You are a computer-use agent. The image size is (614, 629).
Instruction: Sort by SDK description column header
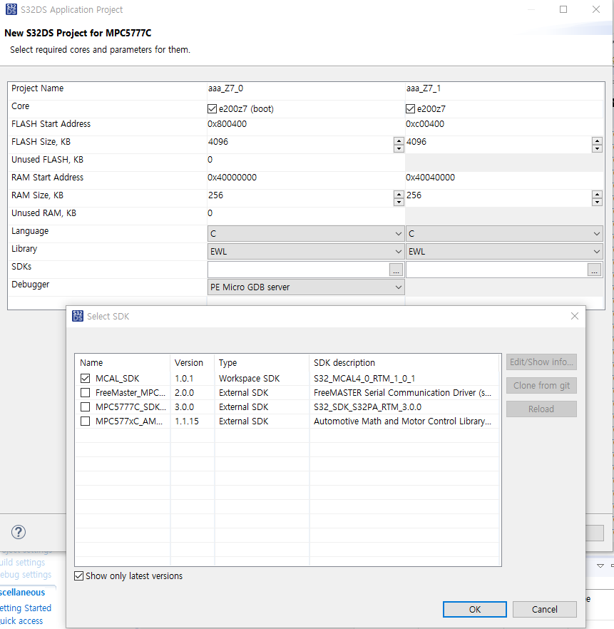(404, 362)
